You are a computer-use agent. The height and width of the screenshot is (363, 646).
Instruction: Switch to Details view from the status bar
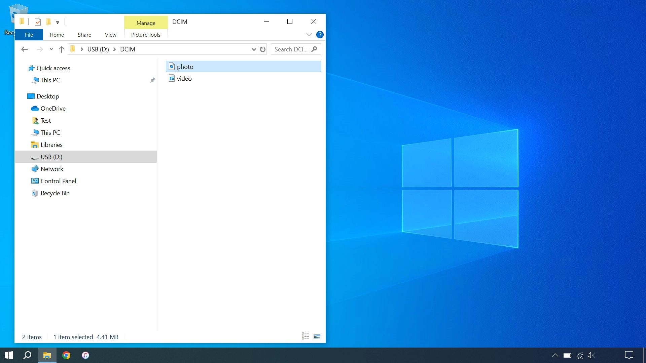click(305, 336)
